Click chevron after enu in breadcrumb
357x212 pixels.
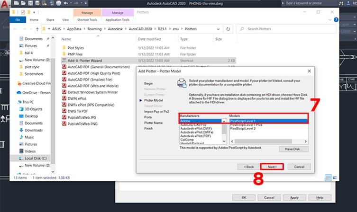pos(182,29)
